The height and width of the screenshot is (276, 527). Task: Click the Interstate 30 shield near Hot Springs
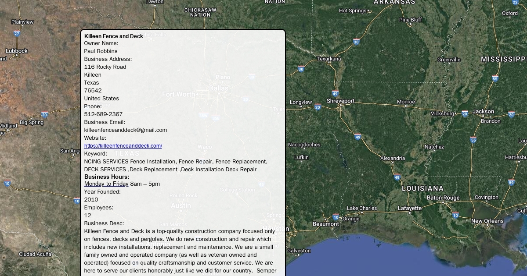pyautogui.click(x=356, y=42)
